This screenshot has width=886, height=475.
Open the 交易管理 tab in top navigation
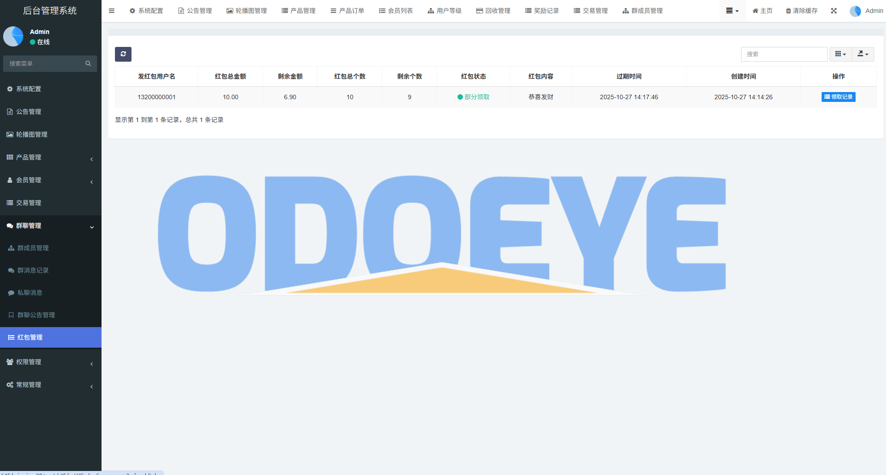(590, 11)
